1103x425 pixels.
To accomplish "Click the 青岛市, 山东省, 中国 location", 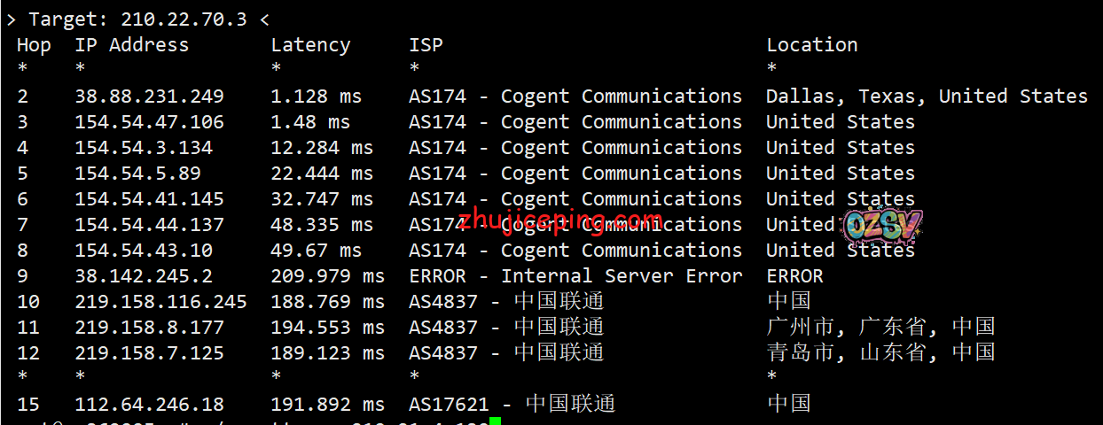I will [880, 352].
